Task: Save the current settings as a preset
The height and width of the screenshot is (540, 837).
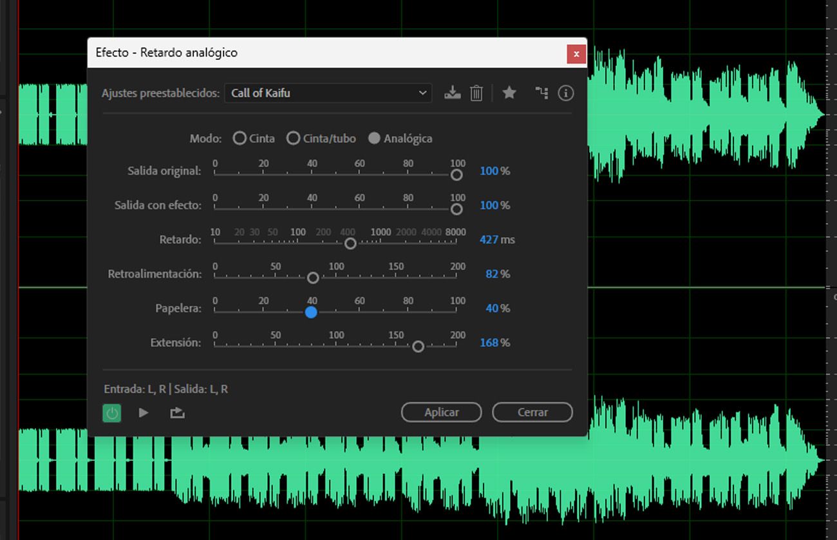Action: (453, 93)
